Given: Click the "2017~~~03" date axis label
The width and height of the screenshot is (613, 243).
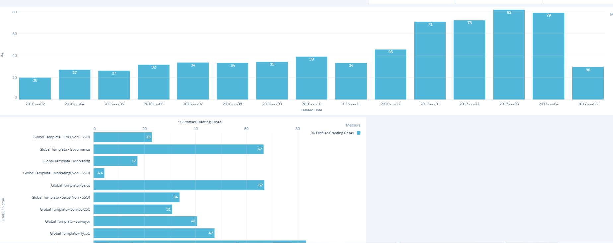Looking at the screenshot, I should coord(509,104).
